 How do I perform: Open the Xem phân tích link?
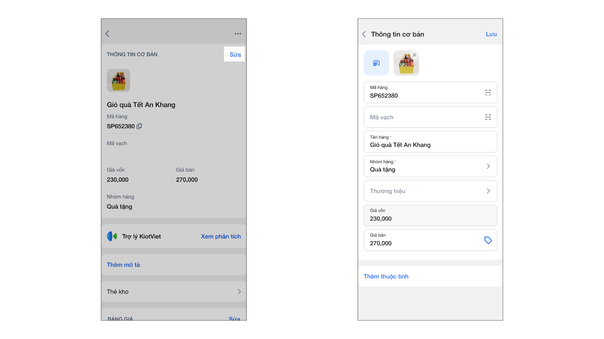(221, 236)
